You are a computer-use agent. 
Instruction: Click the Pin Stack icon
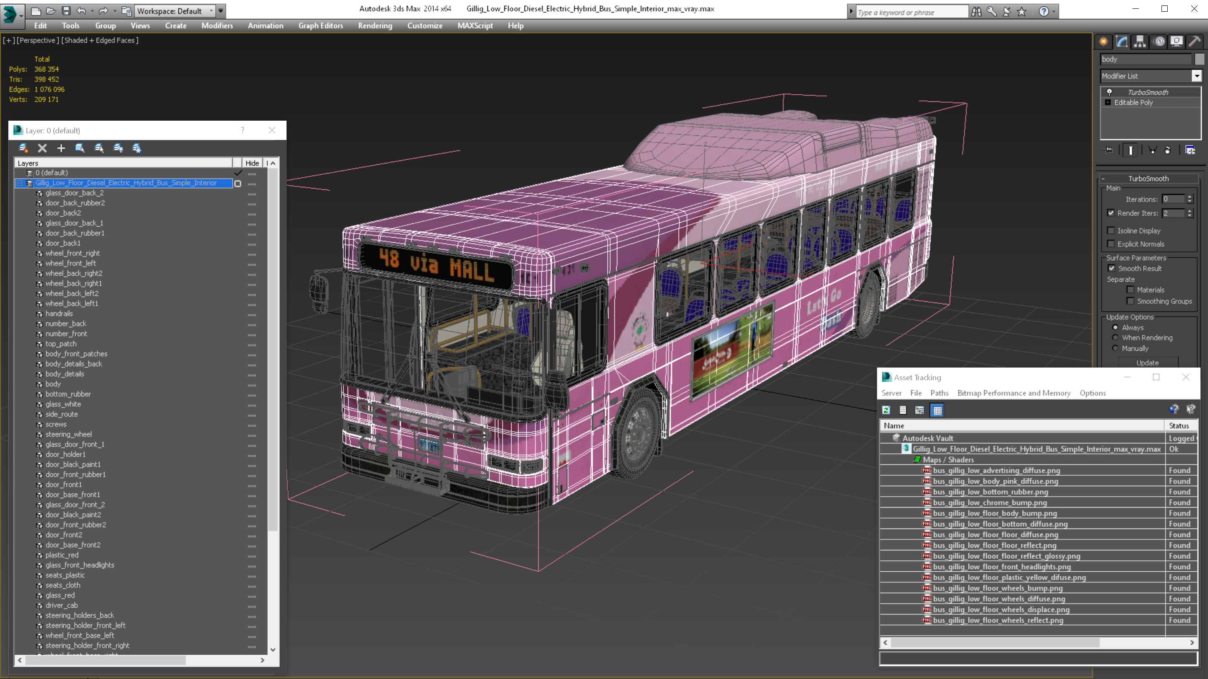(1109, 150)
